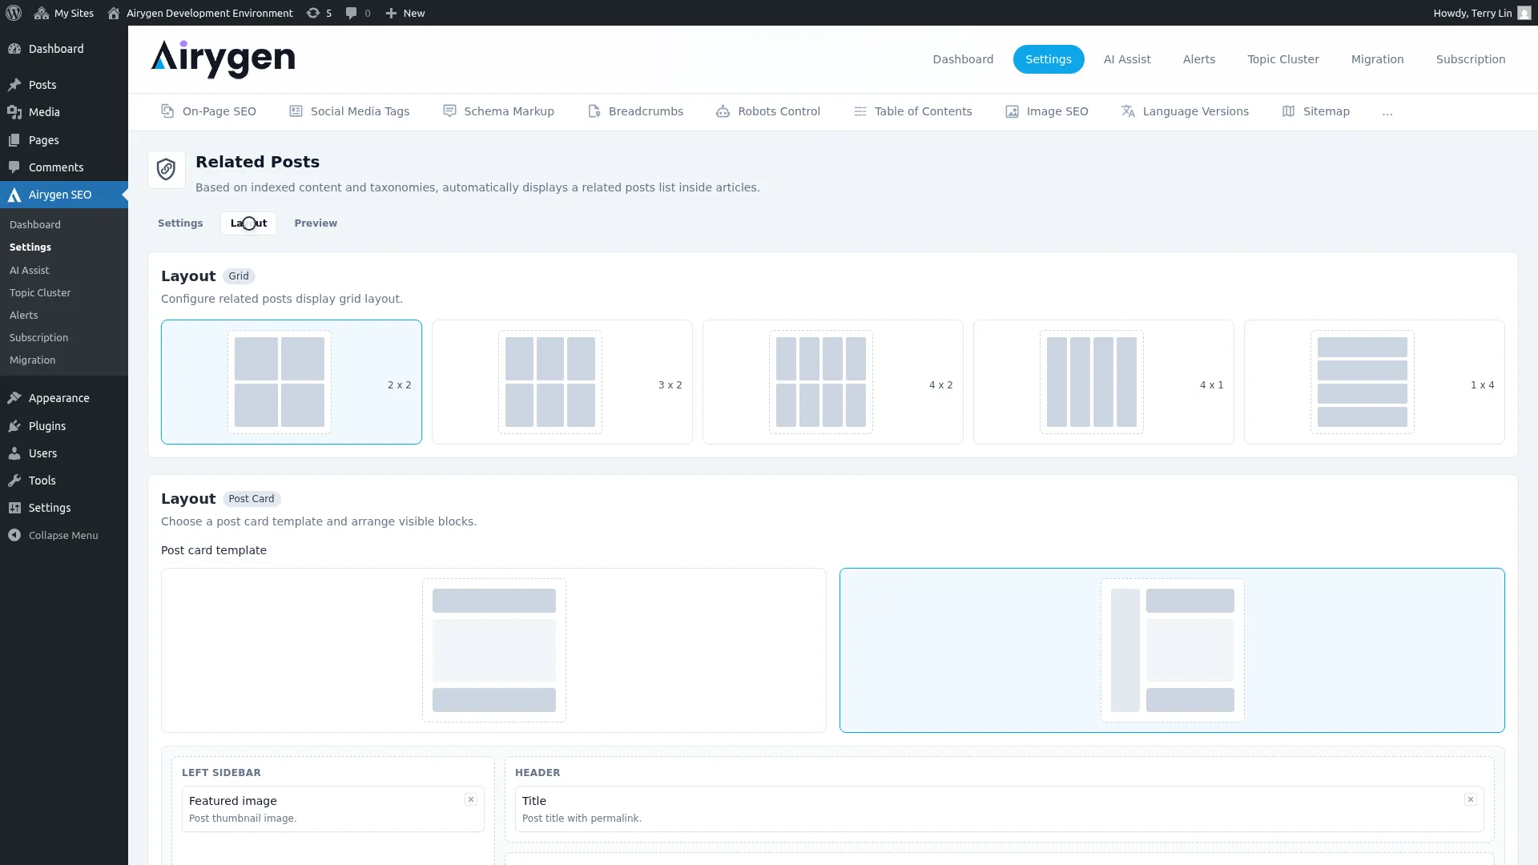Image resolution: width=1538 pixels, height=865 pixels.
Task: Go to AI Assist in top navigation
Action: 1127,59
